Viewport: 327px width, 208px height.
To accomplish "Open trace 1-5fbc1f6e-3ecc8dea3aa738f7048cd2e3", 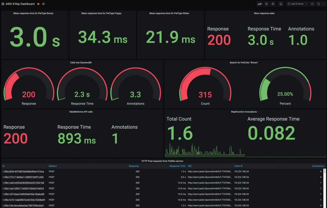I will (23, 205).
